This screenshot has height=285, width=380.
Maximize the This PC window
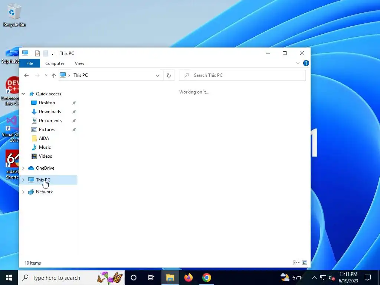[x=285, y=53]
